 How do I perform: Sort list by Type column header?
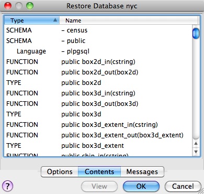[x=32, y=20]
